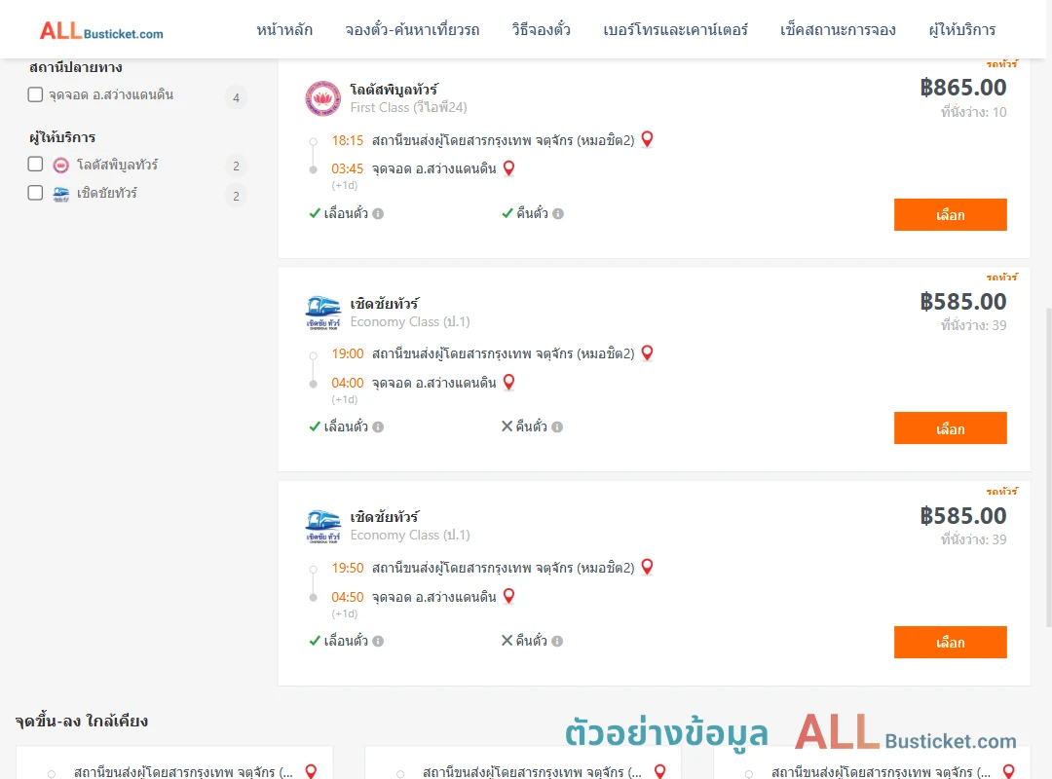Open map pin for the 04:50 arrival stop

click(x=508, y=596)
